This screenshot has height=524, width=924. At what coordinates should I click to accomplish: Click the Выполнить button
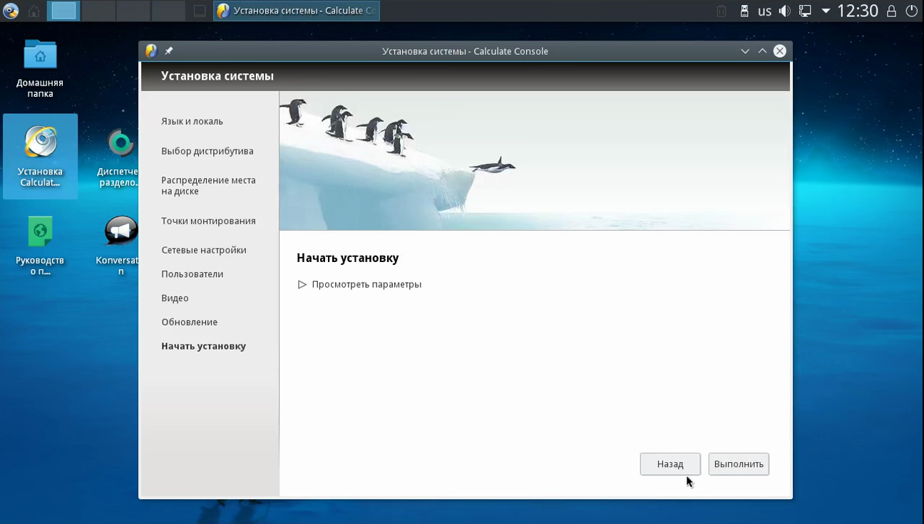739,464
